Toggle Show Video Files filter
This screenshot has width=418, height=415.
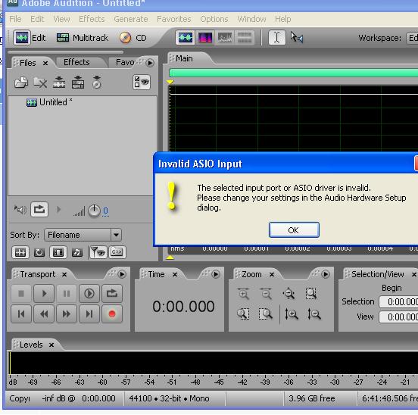tap(58, 252)
